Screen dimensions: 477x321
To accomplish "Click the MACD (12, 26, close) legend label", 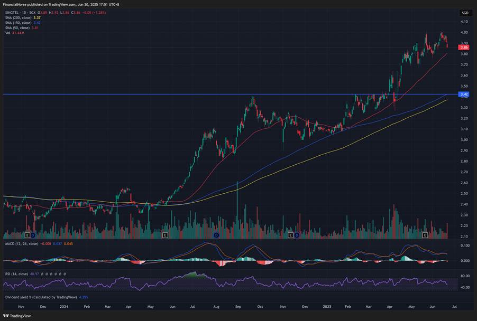I will click(22, 243).
